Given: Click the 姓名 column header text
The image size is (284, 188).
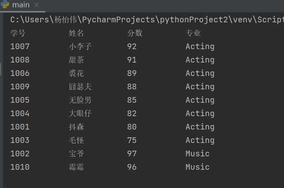Looking at the screenshot, I should click(76, 33).
